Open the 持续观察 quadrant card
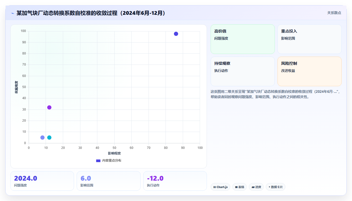The image size is (352, 201). click(242, 71)
